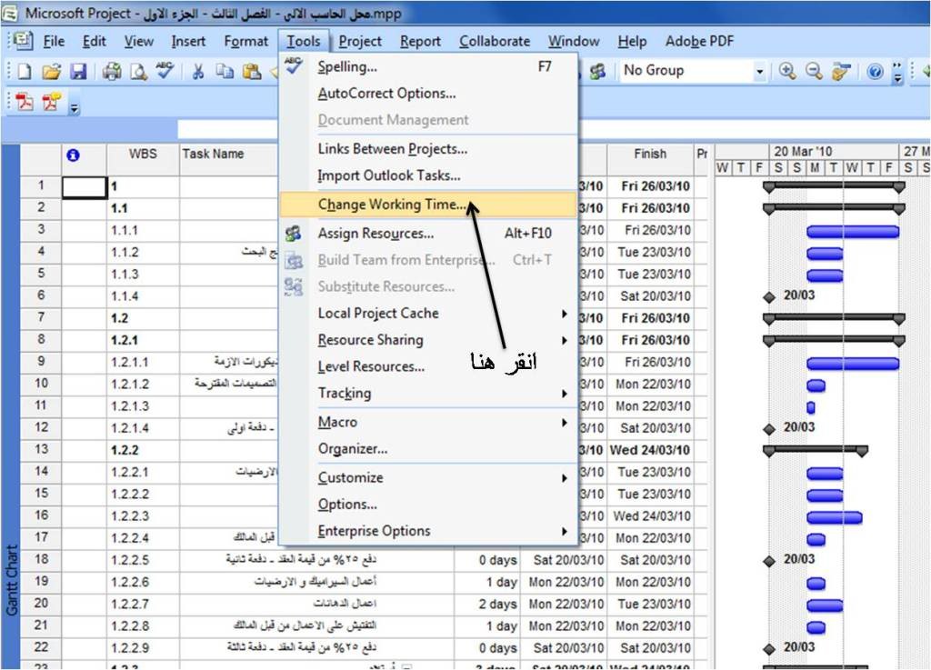Screen dimensions: 931x670
Task: Click the New blank project icon
Action: click(25, 71)
